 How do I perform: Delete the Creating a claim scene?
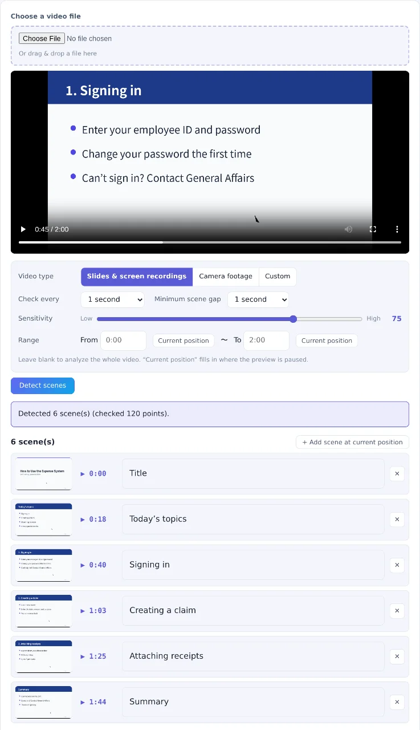pos(397,610)
